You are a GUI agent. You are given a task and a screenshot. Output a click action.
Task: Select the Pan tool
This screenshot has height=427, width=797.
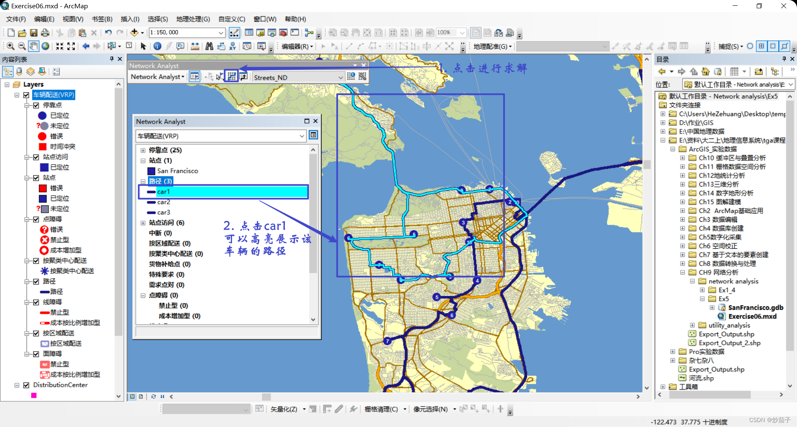click(34, 46)
